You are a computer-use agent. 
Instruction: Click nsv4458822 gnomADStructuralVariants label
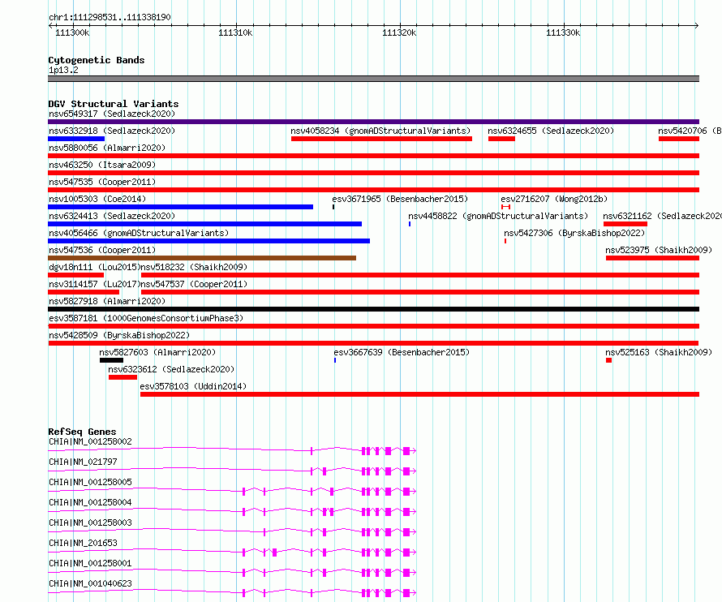click(498, 216)
